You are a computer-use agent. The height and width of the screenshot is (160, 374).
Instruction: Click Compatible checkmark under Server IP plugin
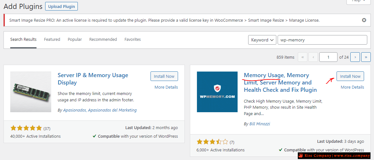94,136
